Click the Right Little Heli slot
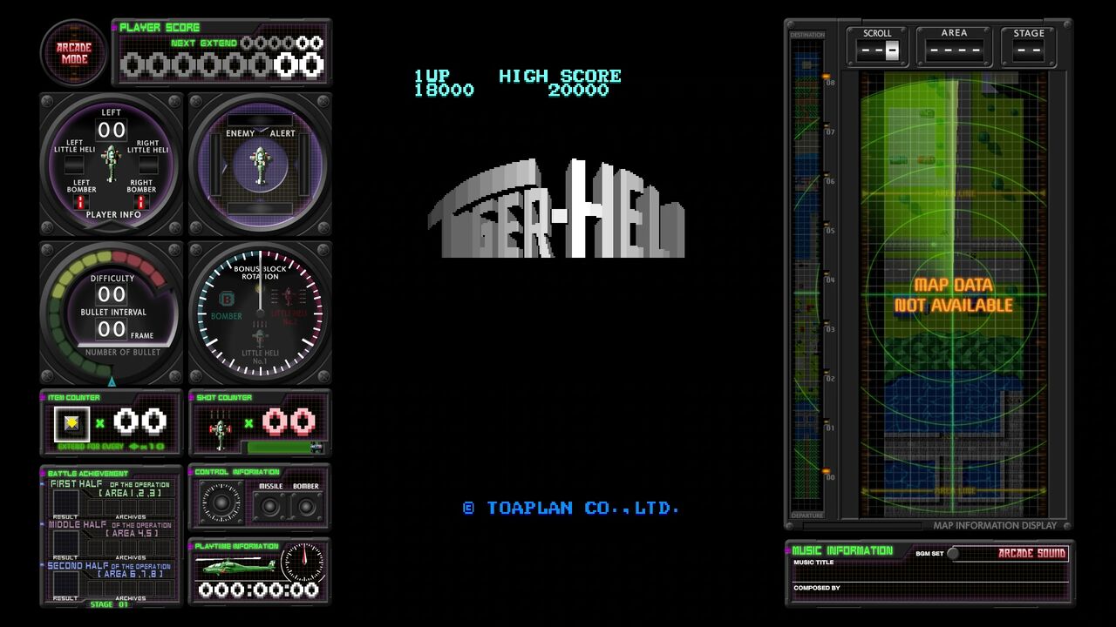Screen dimensions: 1116x627 tap(147, 165)
